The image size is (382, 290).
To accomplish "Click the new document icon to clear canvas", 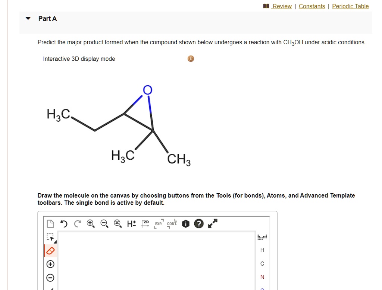I will tap(50, 224).
